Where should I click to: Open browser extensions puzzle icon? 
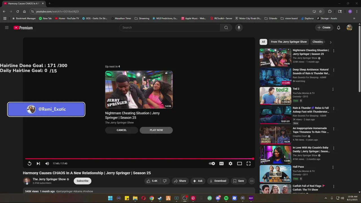[330, 12]
